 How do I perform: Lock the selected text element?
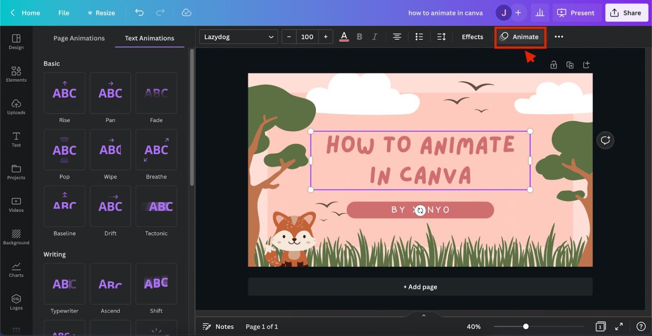(554, 64)
